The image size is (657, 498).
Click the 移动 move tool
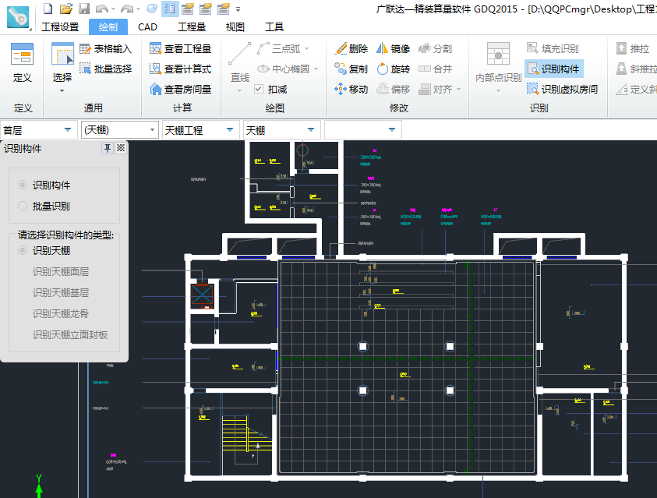pos(351,89)
